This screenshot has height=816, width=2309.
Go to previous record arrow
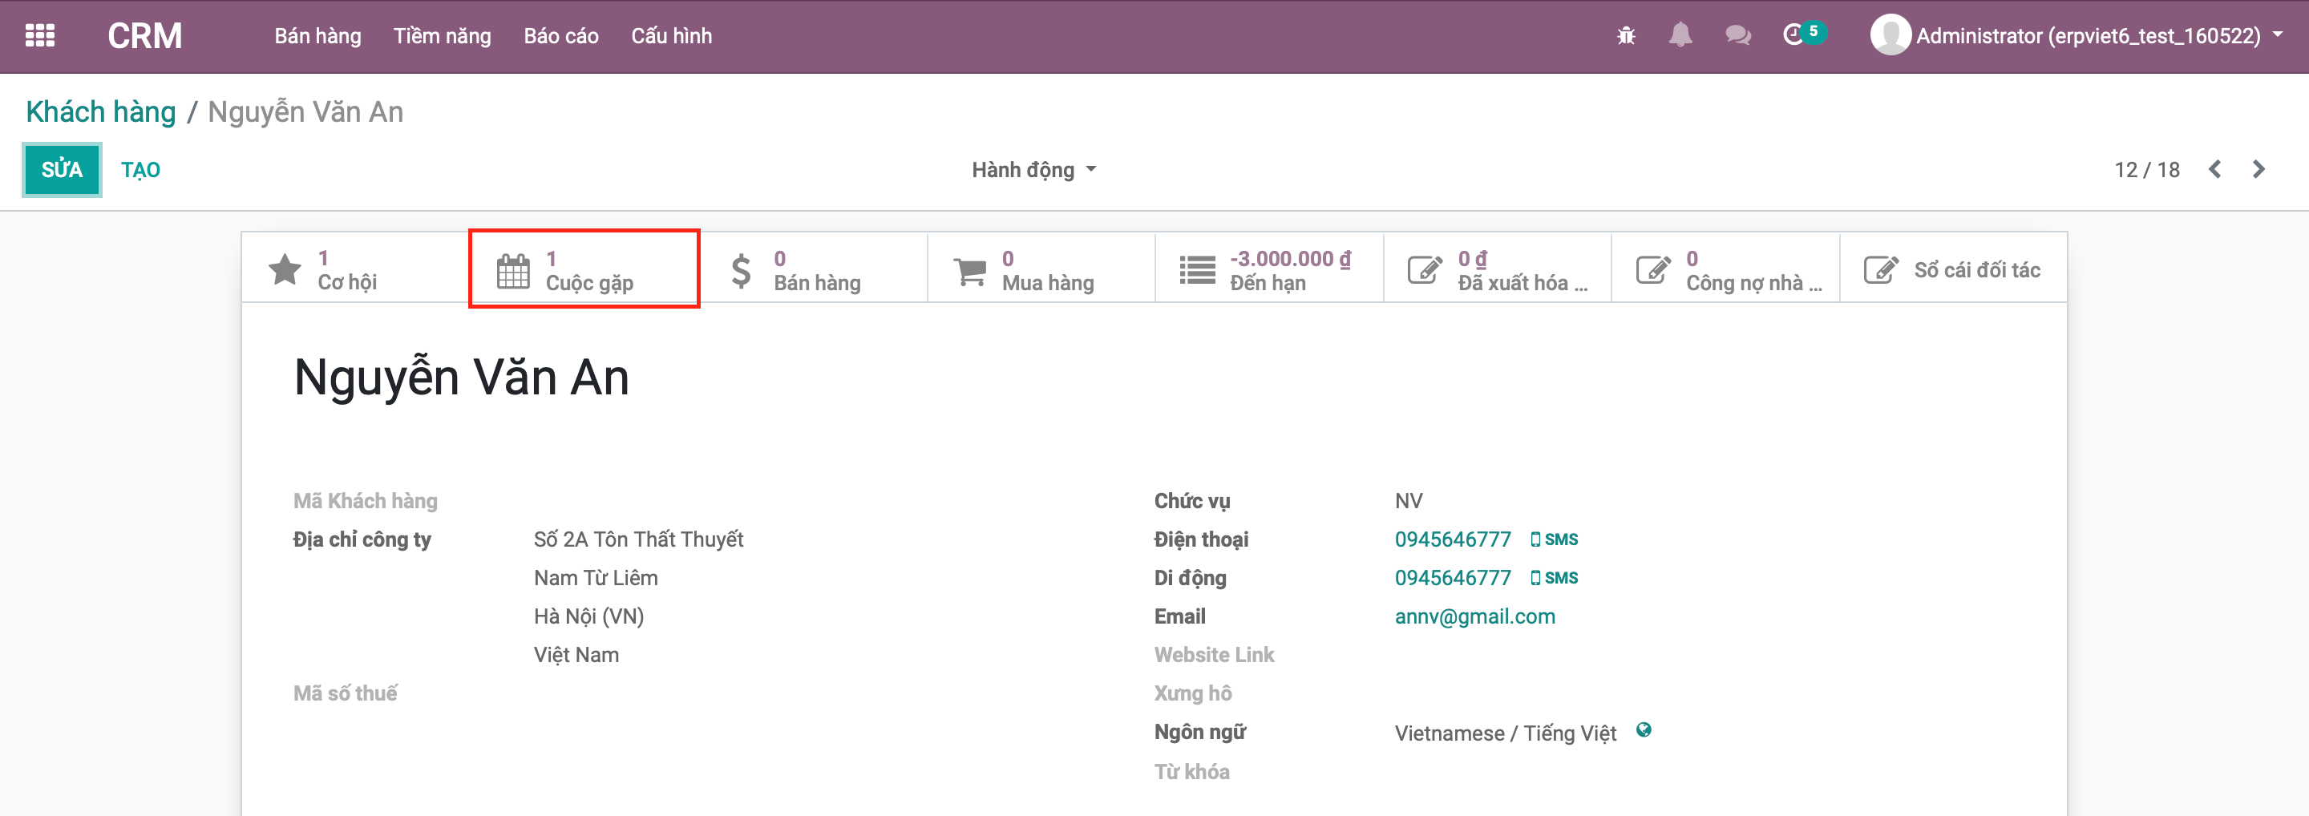2215,169
